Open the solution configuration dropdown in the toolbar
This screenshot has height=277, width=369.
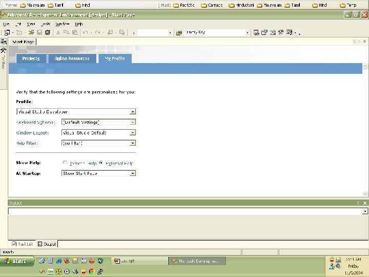pyautogui.click(x=170, y=33)
